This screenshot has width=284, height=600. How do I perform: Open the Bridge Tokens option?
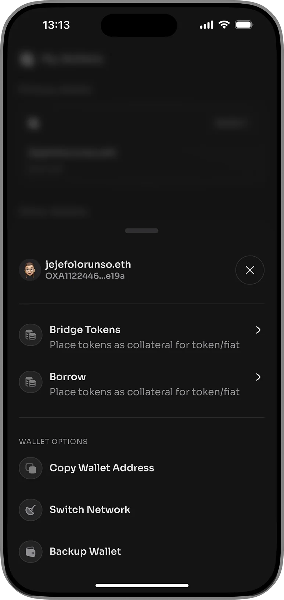[x=141, y=337]
